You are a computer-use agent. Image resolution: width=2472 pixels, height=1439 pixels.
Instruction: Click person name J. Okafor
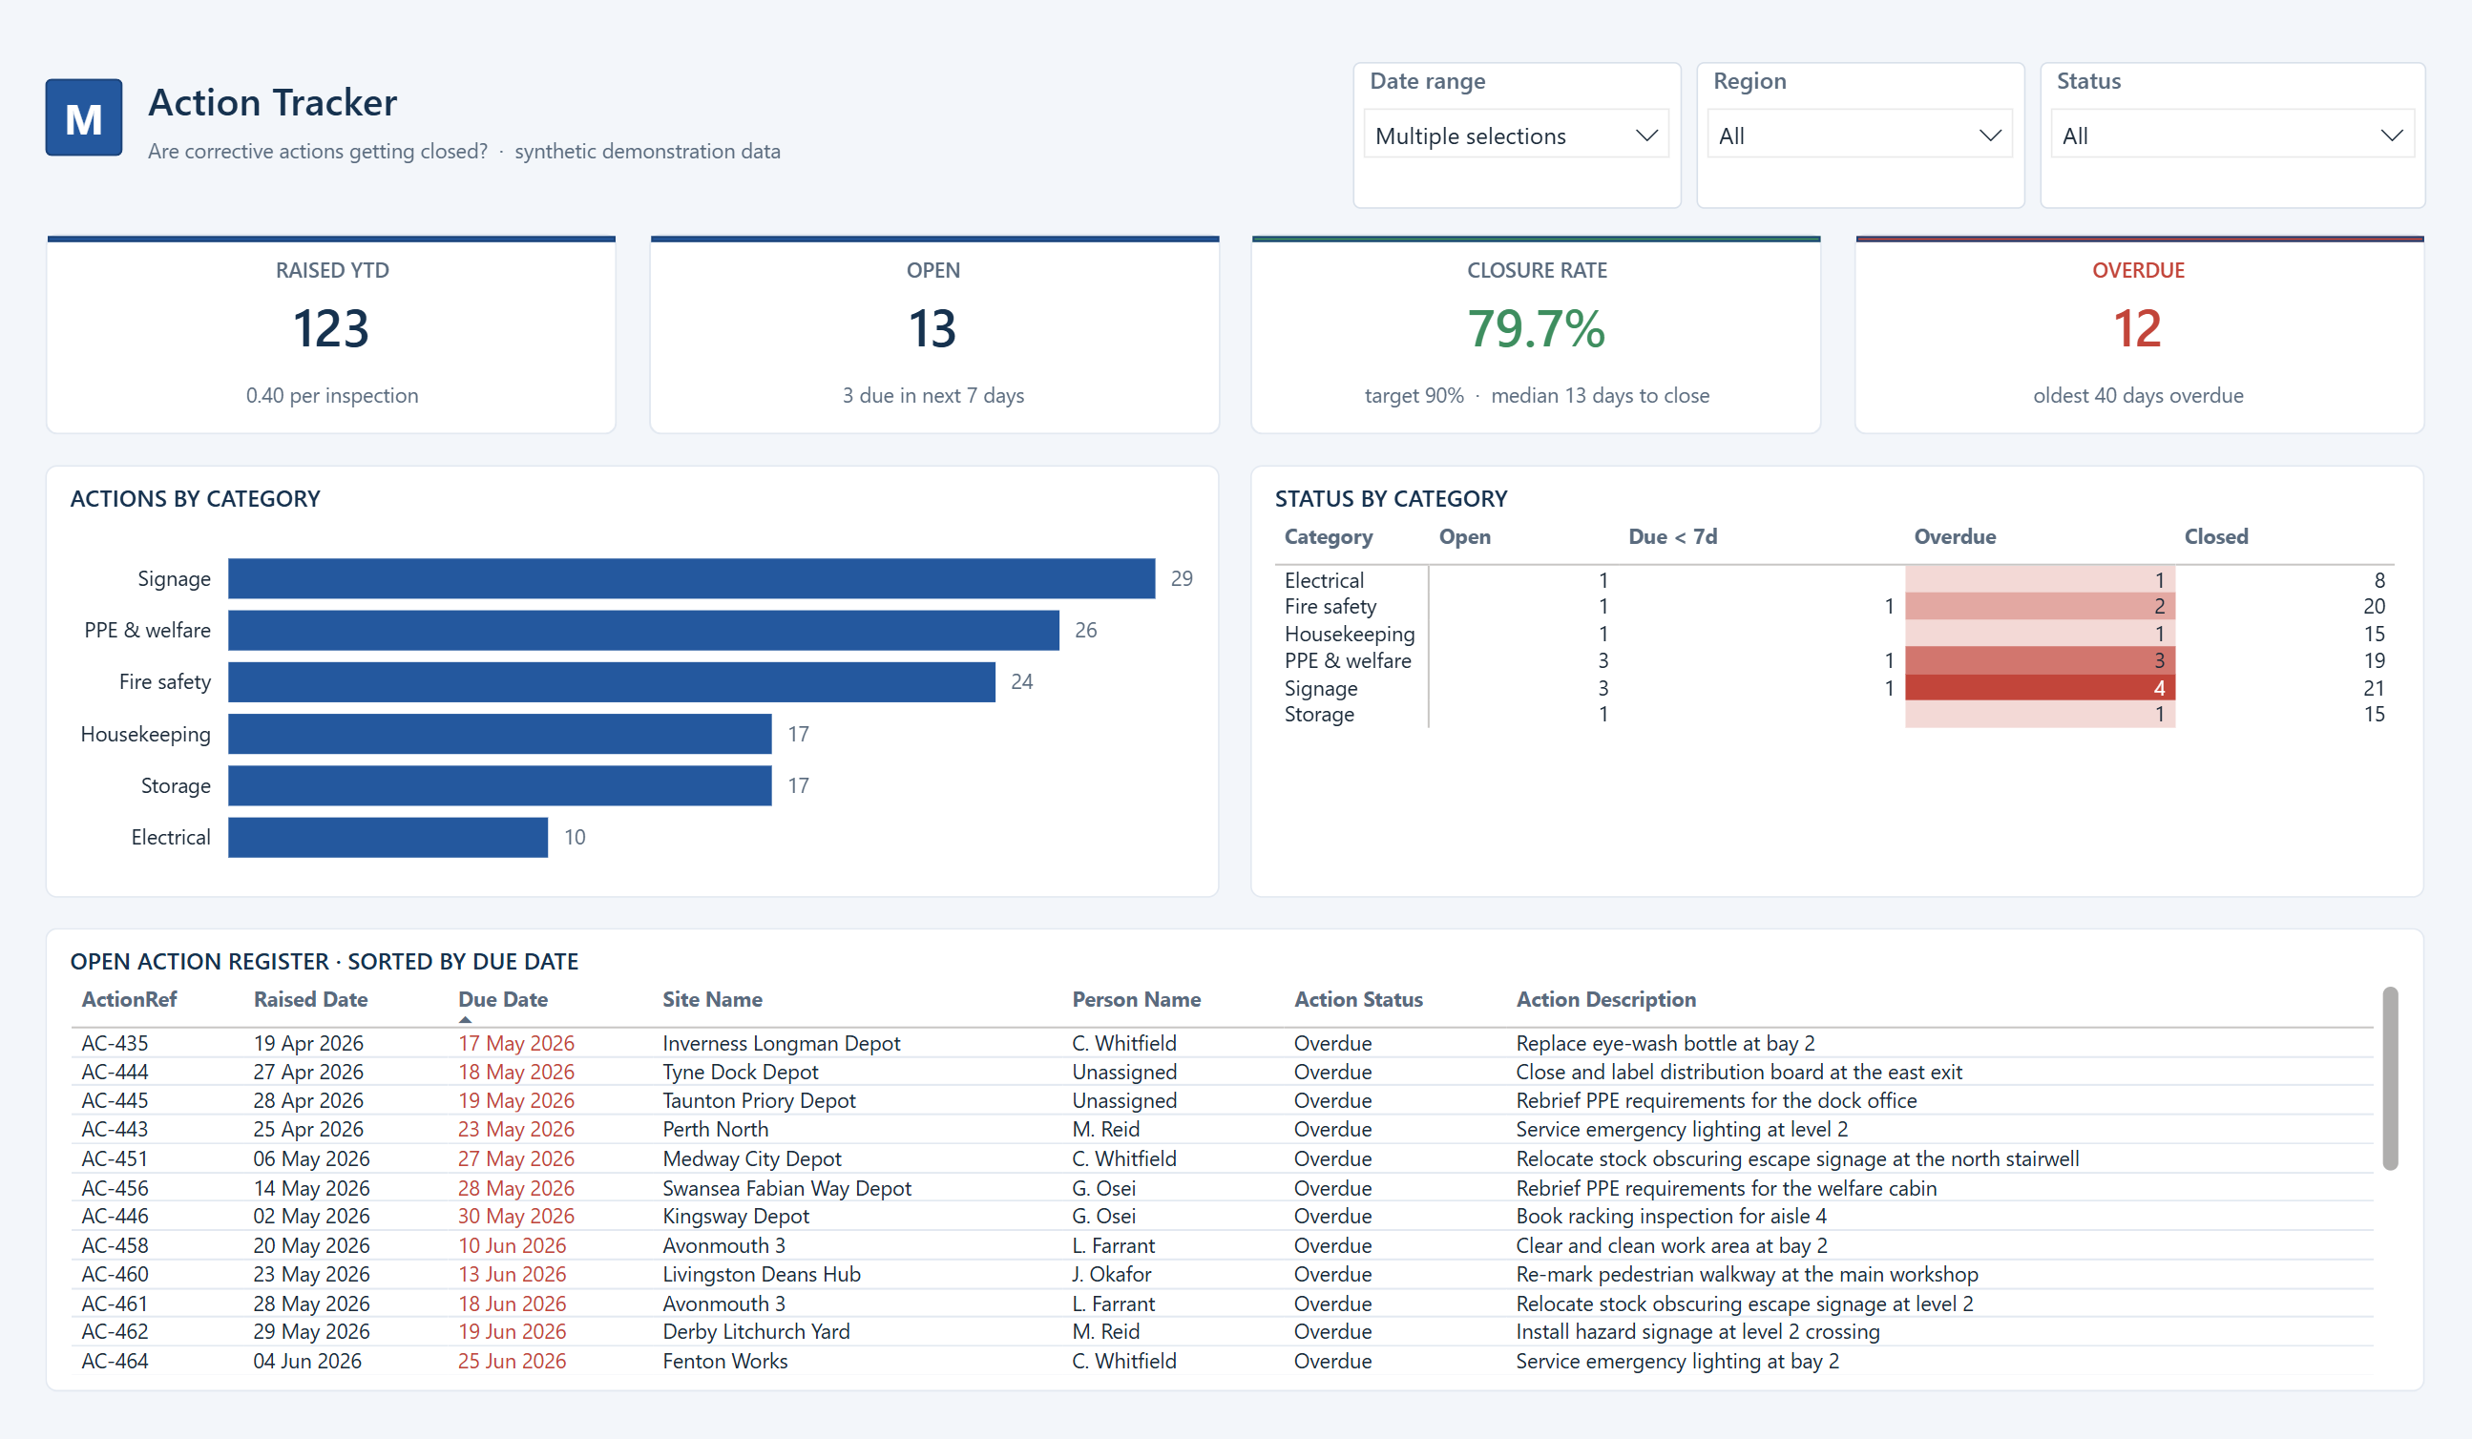point(1111,1274)
